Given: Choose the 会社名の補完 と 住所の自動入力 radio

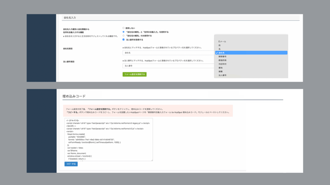Looking at the screenshot, I should tap(124, 32).
